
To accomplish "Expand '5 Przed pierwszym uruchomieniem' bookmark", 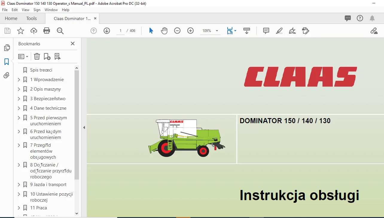I will tap(19, 118).
